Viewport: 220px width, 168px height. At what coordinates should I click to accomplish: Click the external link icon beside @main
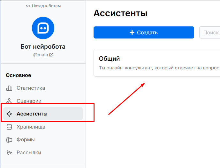51,55
